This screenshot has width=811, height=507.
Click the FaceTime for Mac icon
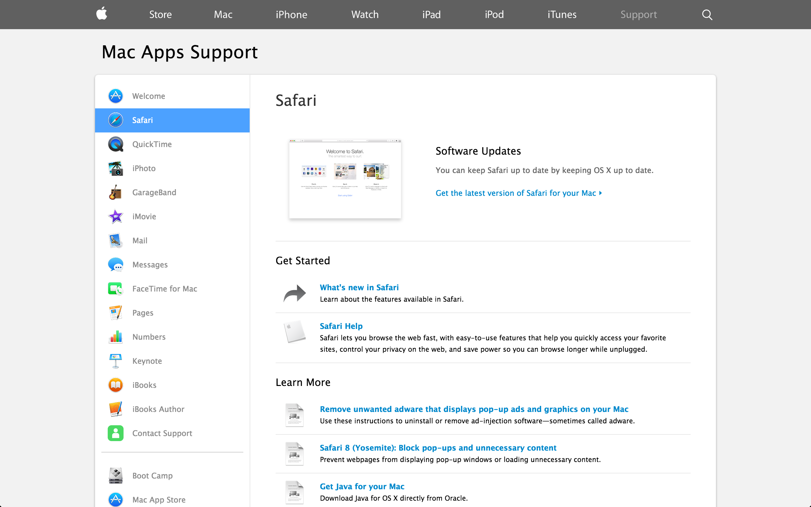pos(116,289)
